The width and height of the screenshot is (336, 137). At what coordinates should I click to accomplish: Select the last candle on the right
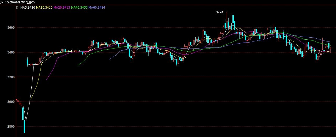pos(331,48)
